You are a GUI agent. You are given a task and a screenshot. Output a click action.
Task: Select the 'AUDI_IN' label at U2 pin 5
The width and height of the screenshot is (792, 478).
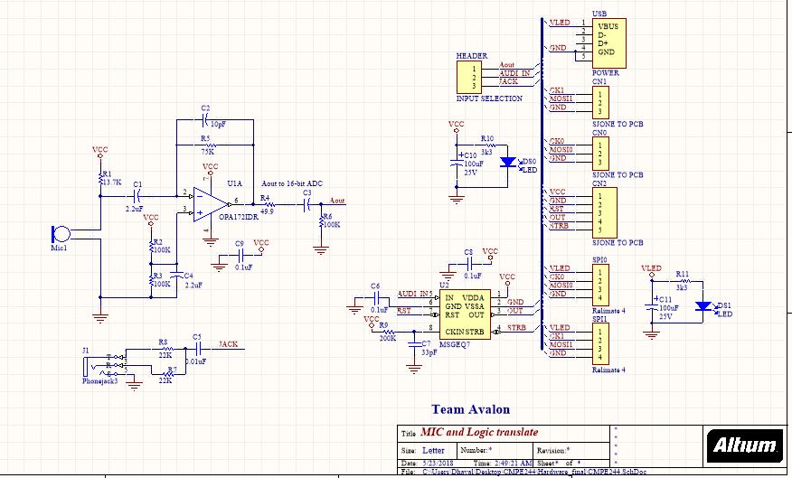(x=412, y=294)
